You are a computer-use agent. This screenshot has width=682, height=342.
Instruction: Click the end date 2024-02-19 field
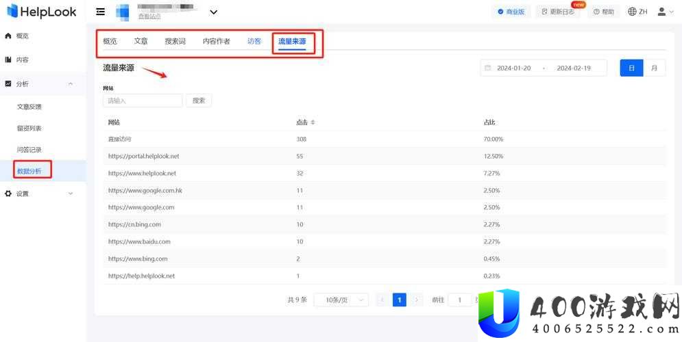(x=573, y=68)
